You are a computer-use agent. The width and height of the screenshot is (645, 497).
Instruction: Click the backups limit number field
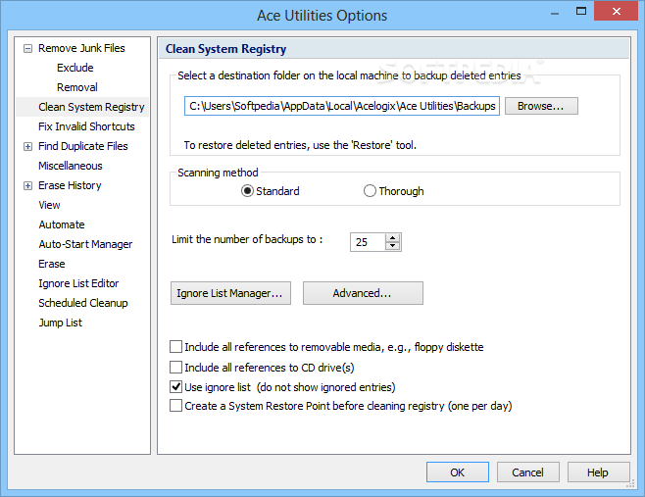pyautogui.click(x=368, y=242)
